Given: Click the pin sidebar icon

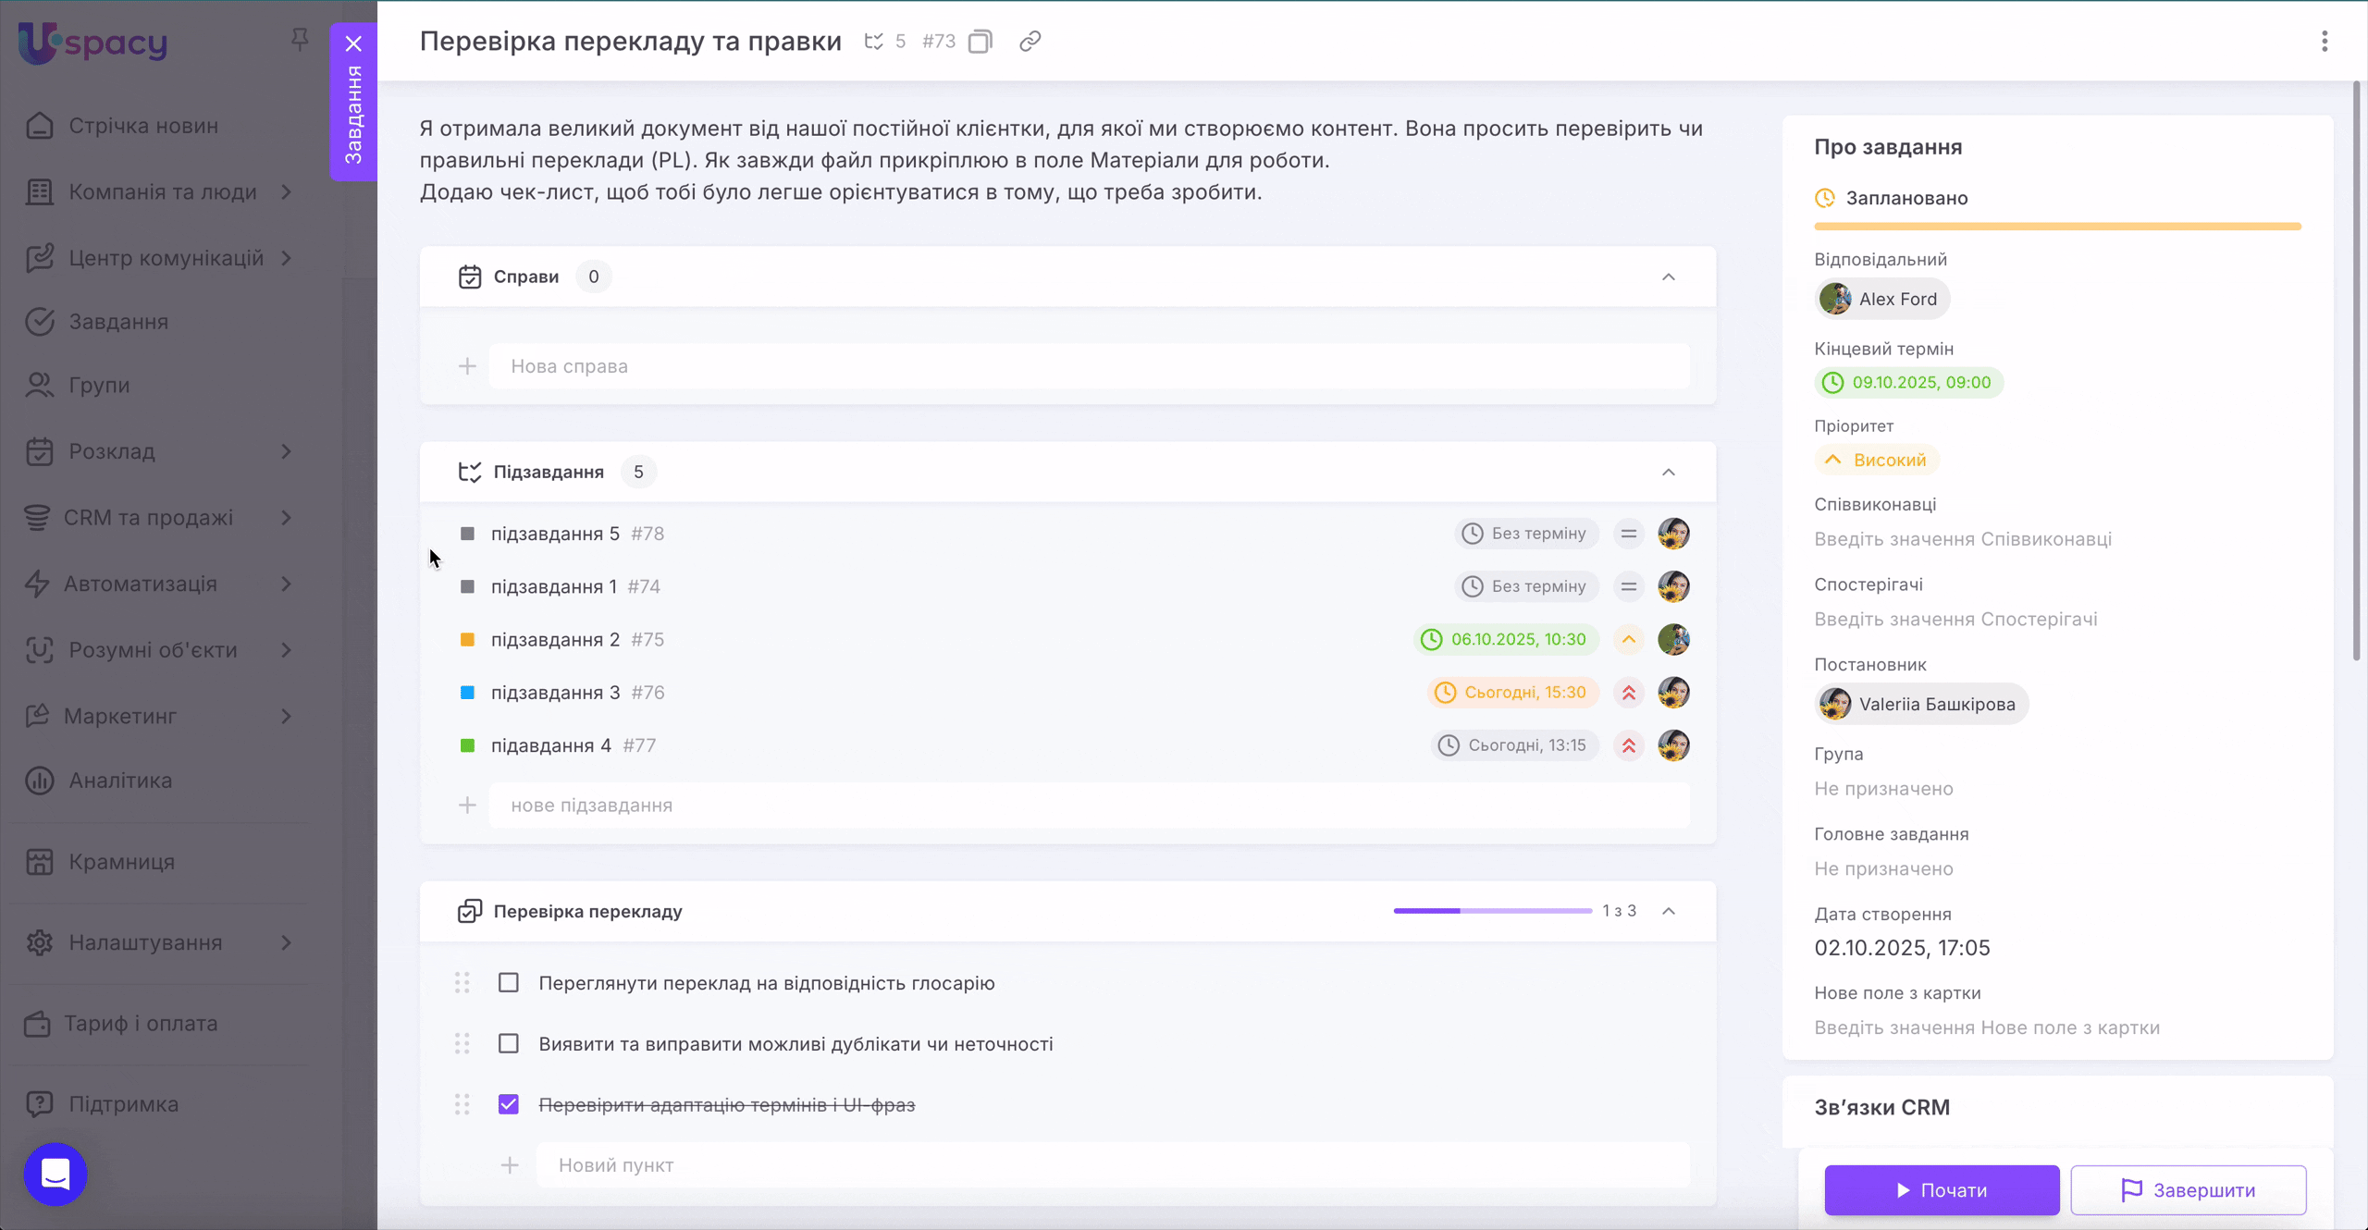Looking at the screenshot, I should point(299,39).
